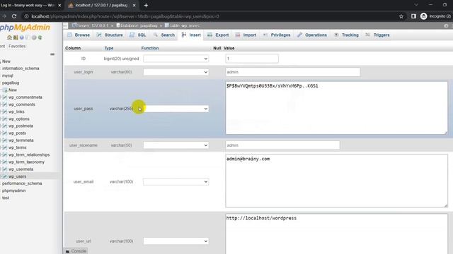Open the wp_term_taxonomy table
Viewport: 453px width, 254px height.
point(27,162)
